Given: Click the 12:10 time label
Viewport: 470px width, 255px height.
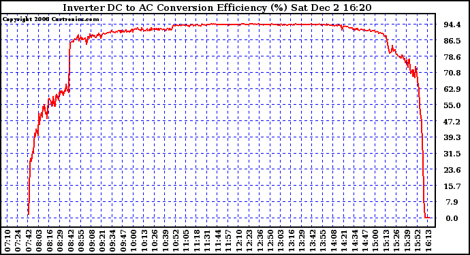Looking at the screenshot, I should (x=238, y=241).
